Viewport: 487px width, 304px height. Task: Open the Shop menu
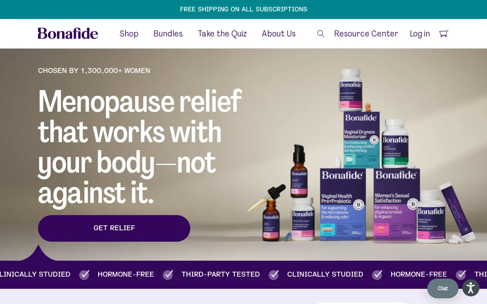click(129, 34)
